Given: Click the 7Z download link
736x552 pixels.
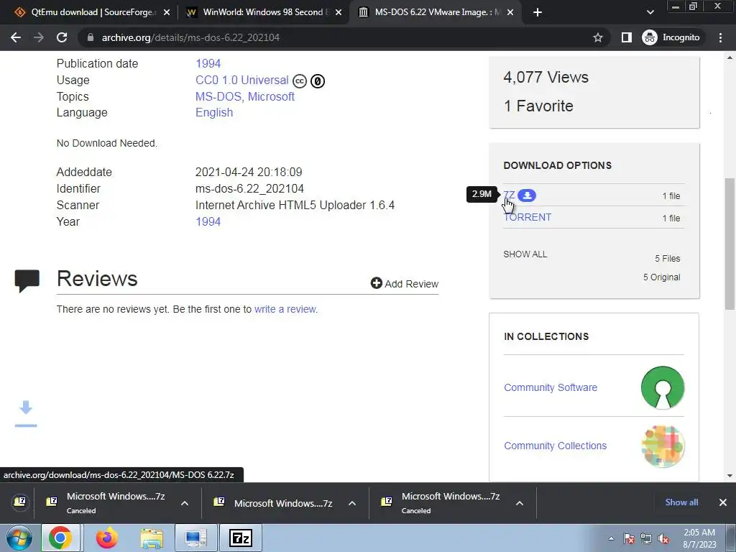Looking at the screenshot, I should tap(509, 195).
